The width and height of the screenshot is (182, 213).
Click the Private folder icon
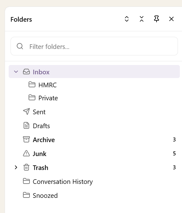click(x=32, y=98)
